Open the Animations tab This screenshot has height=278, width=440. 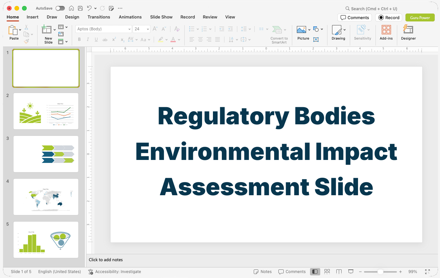[x=130, y=17]
